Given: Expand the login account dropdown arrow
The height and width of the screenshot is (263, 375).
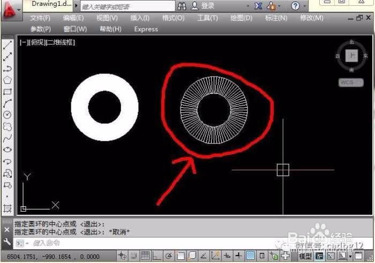Looking at the screenshot, I should [247, 6].
